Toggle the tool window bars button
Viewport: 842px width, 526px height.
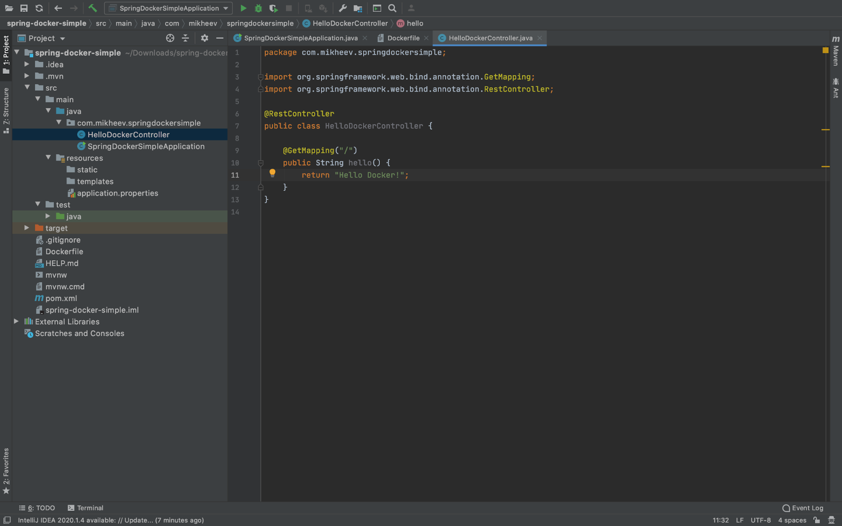click(7, 520)
